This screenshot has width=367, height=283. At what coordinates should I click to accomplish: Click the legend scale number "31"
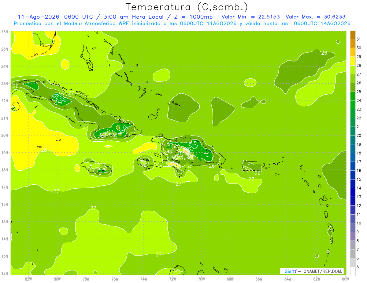(359, 39)
